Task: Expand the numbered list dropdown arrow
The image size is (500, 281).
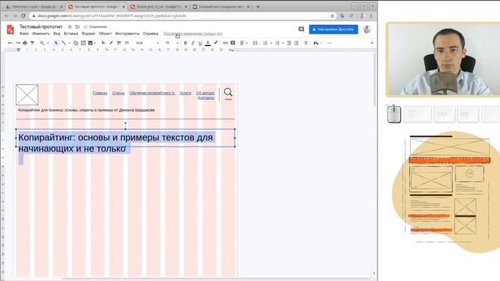Action: (x=271, y=43)
